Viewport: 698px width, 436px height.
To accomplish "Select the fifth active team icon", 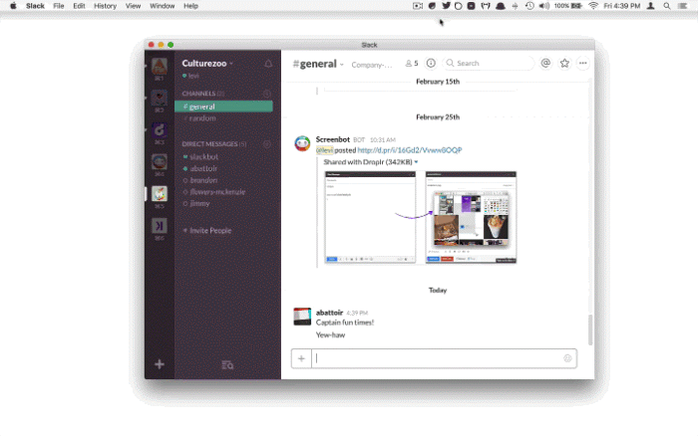I will 160,194.
